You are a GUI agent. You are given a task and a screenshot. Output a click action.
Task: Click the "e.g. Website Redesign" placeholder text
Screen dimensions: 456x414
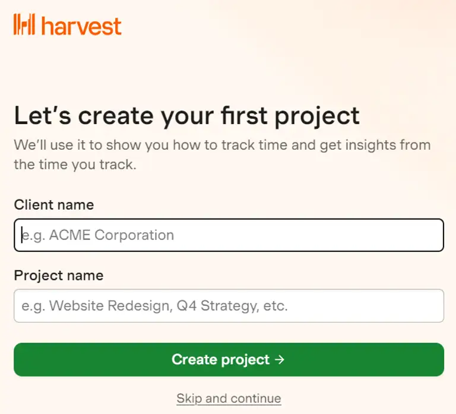(96, 306)
